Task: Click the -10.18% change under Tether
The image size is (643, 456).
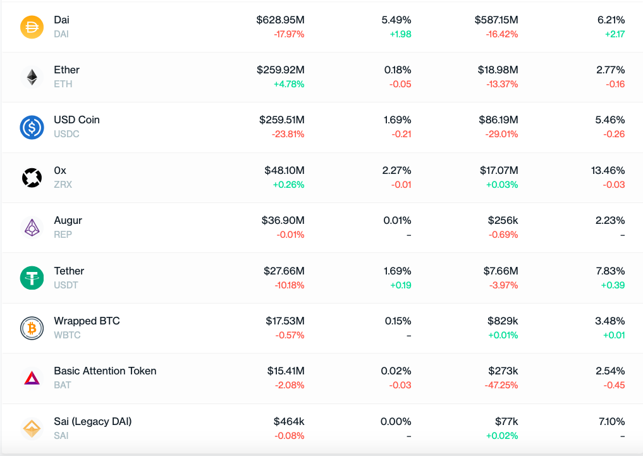Action: pos(290,285)
